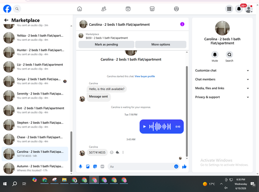Viewport: 259px width, 192px height.
Task: Search in conversation from side panel
Action: coord(229,55)
